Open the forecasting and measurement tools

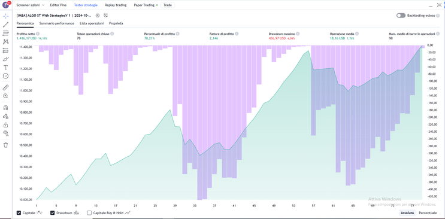point(5,50)
